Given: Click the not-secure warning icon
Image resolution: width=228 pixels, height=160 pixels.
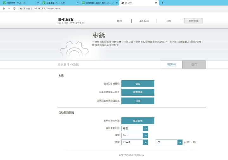Looking at the screenshot, I should [x=21, y=9].
